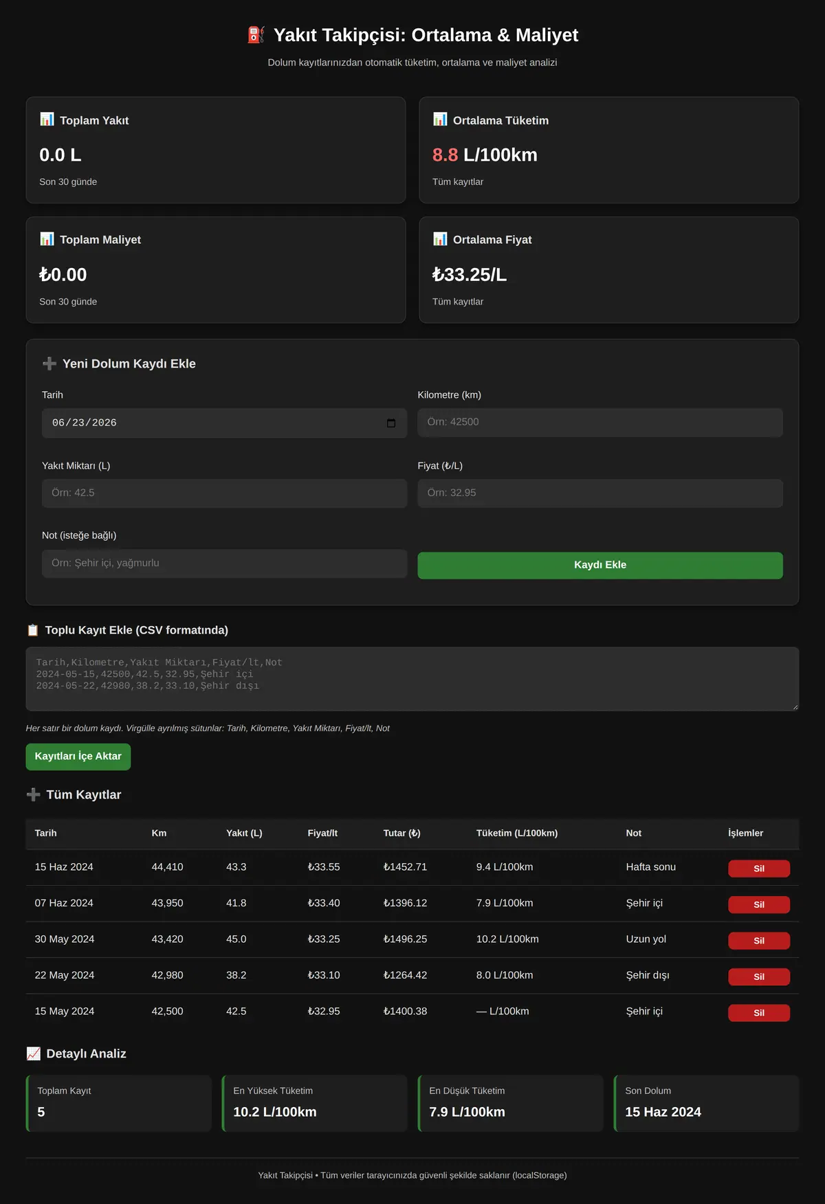Delete the 30 May 2024 record with Sil

coord(759,941)
